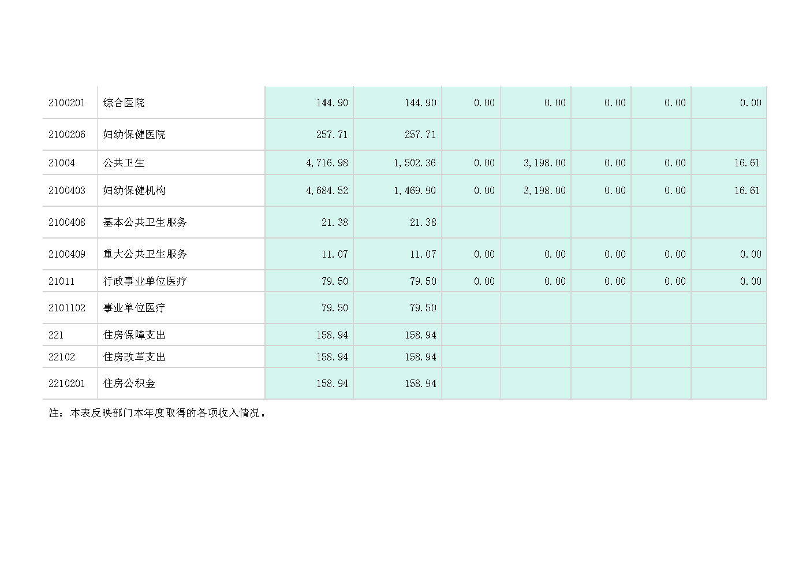This screenshot has width=810, height=573.
Task: Click the total value 4,716.98
Action: point(327,163)
